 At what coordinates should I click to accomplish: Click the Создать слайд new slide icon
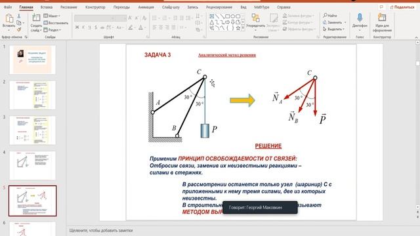tap(36, 18)
